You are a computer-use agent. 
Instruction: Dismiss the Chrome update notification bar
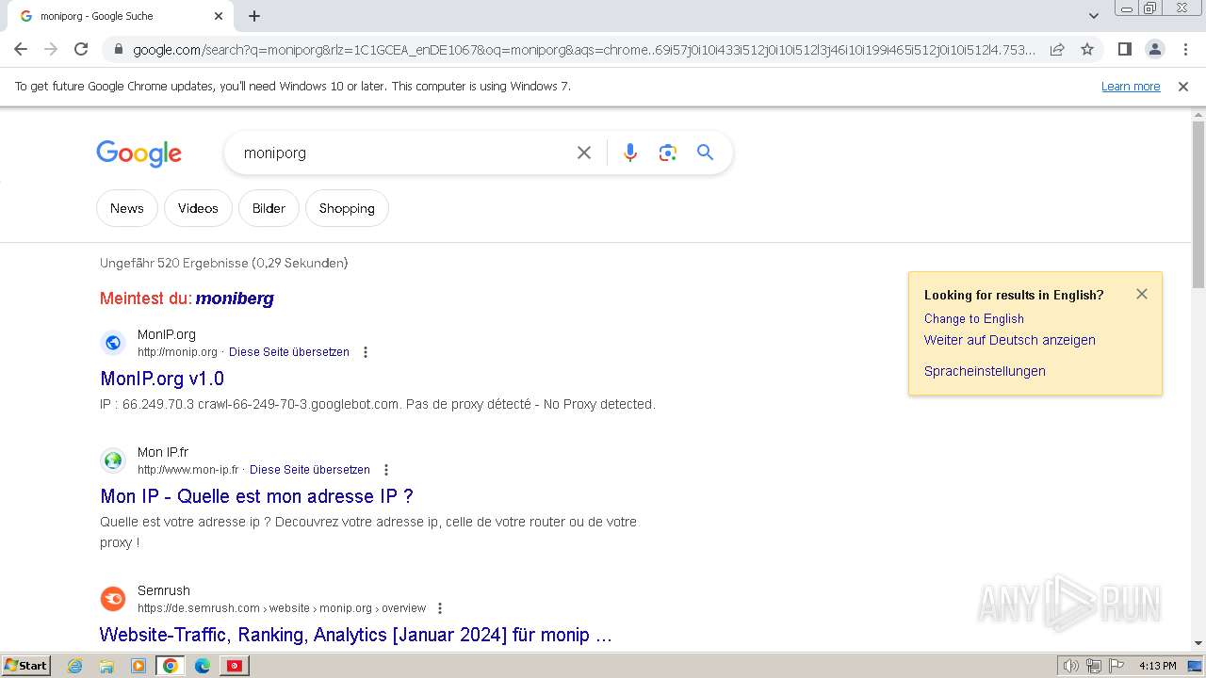point(1183,87)
